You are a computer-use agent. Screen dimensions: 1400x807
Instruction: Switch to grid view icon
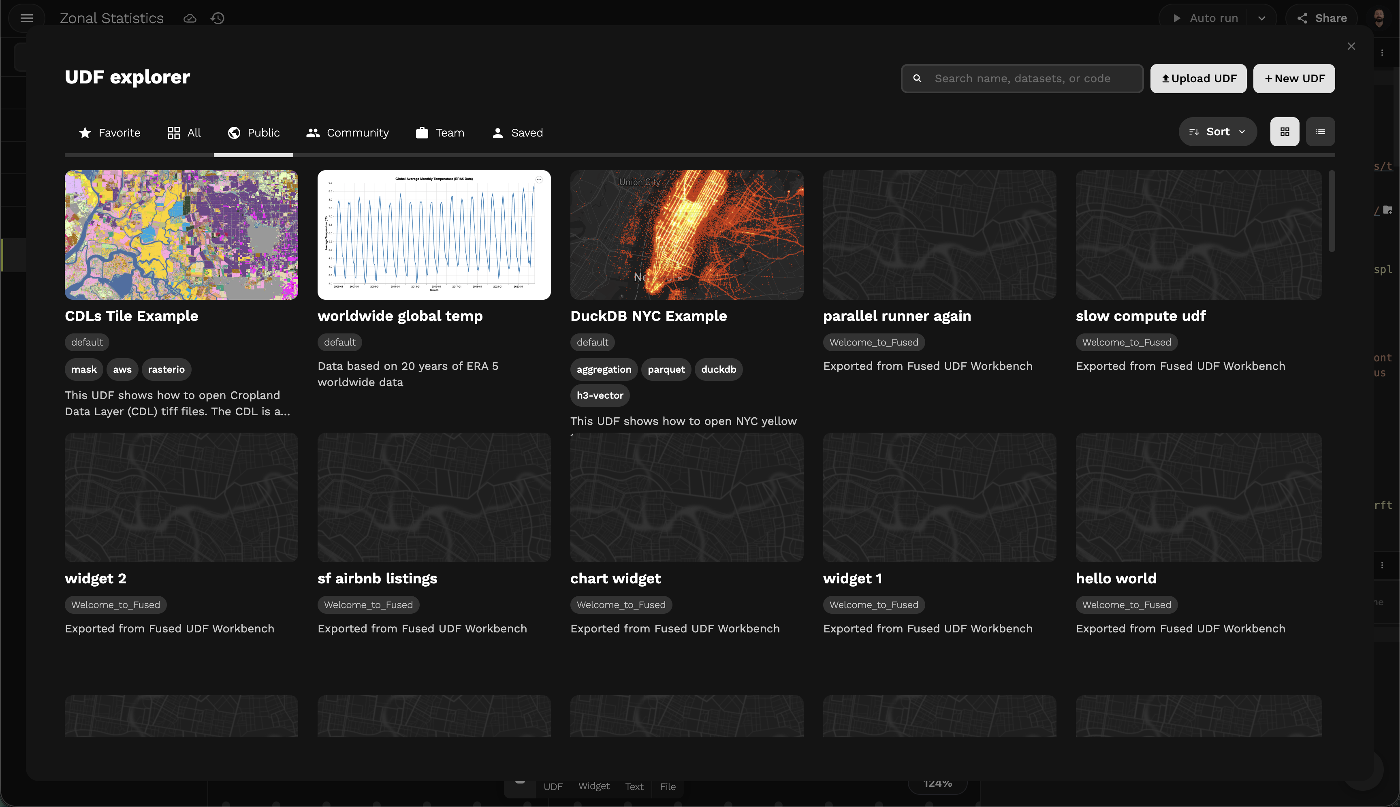1285,132
